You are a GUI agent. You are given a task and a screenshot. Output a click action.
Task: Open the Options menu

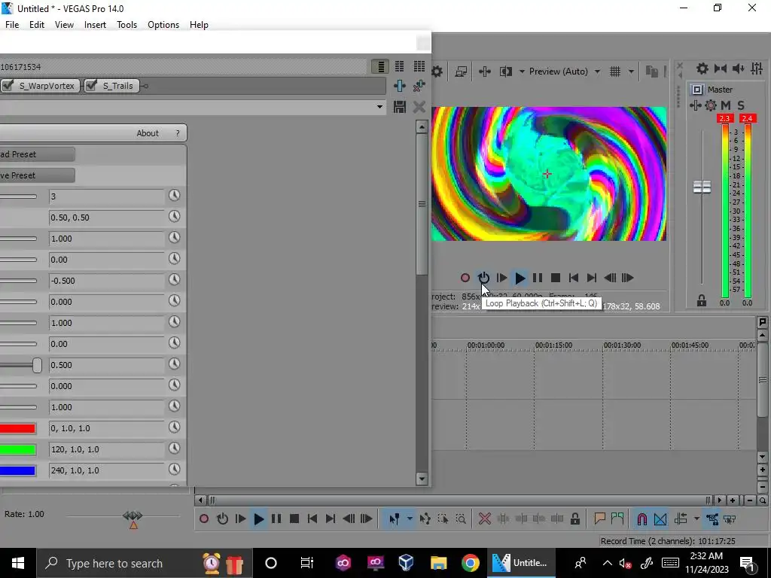coord(163,25)
